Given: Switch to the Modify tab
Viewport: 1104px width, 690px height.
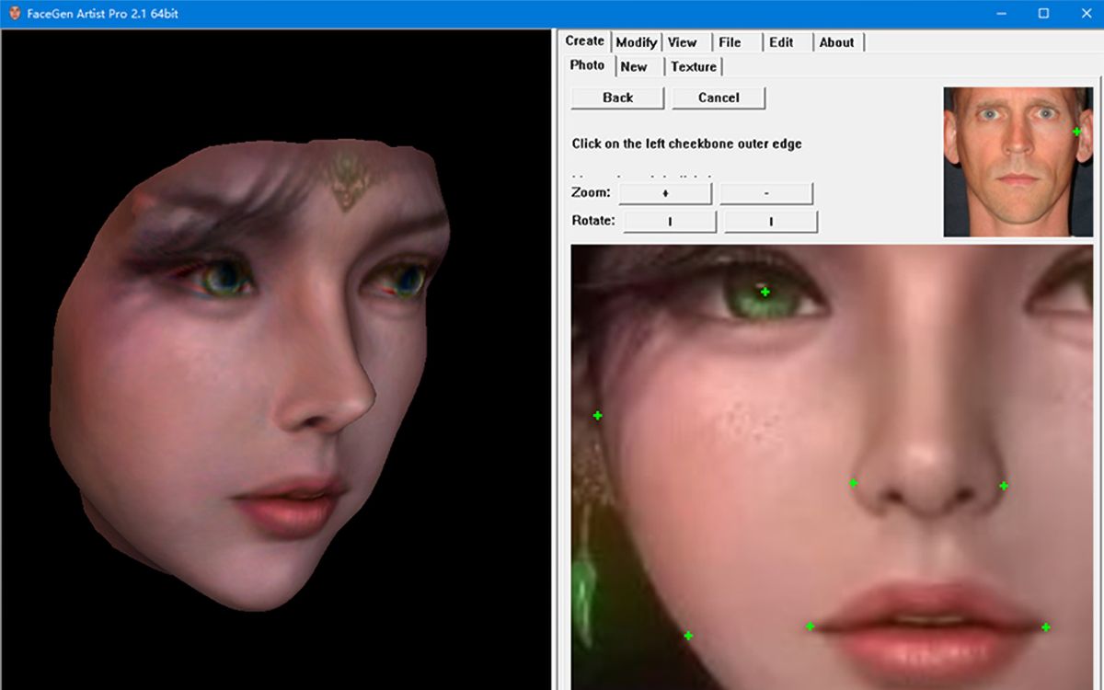Looking at the screenshot, I should [x=637, y=41].
